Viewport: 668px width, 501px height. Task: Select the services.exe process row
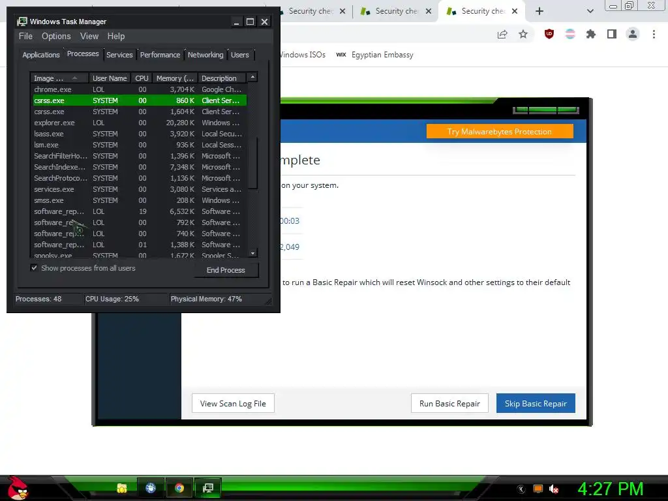point(140,189)
